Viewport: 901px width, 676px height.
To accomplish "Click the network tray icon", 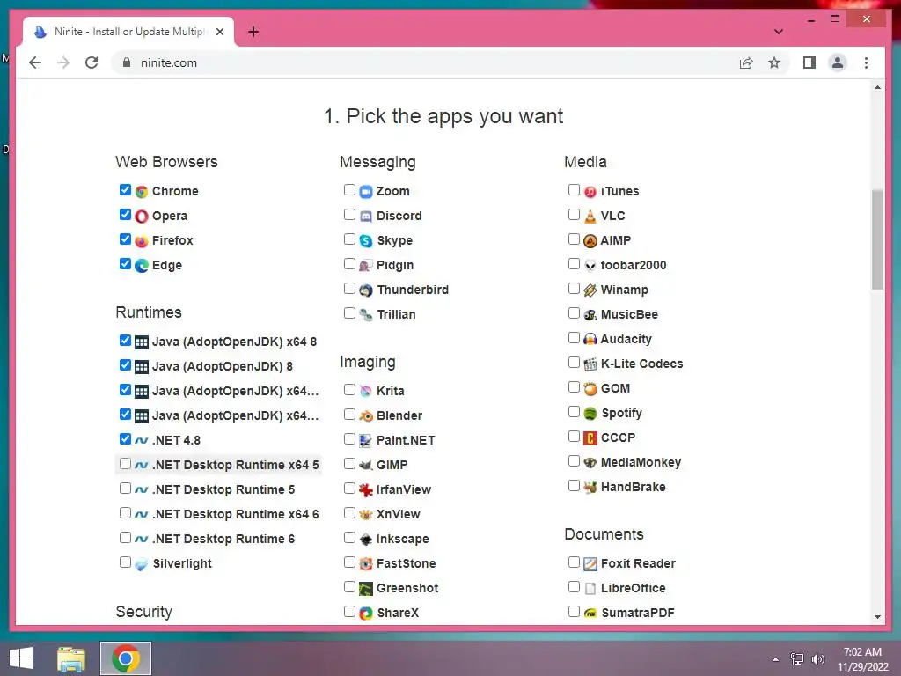I will pos(797,659).
